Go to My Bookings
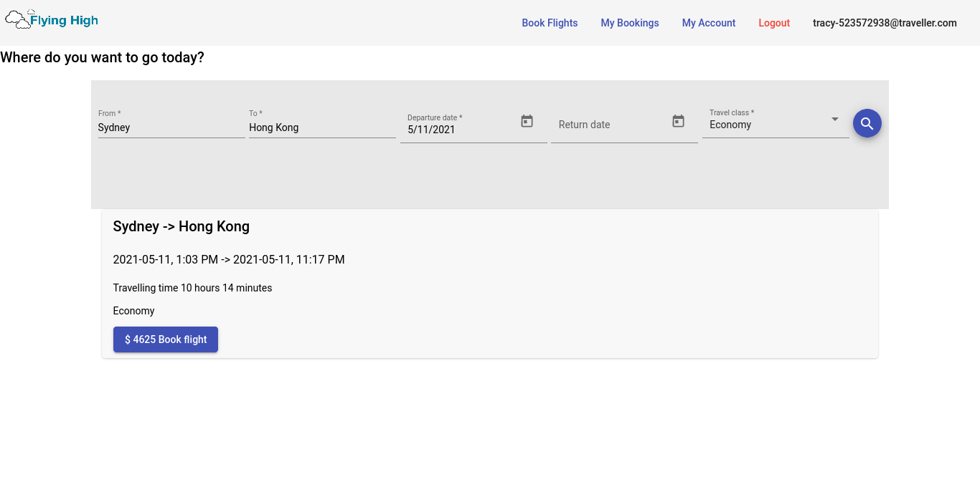The height and width of the screenshot is (497, 980). coord(630,23)
